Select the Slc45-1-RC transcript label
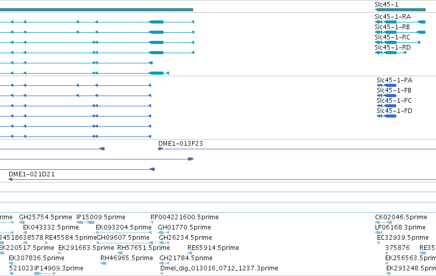Image resolution: width=436 pixels, height=276 pixels. coord(392,37)
